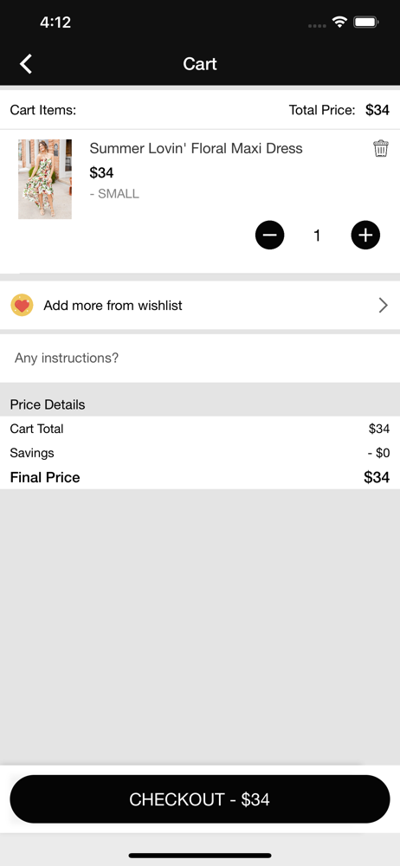Expand the wishlist row chevron arrow

point(383,306)
